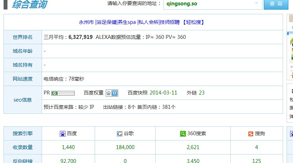
Task: Open the 永州市 浴足保健 site title link
Action: 142,22
